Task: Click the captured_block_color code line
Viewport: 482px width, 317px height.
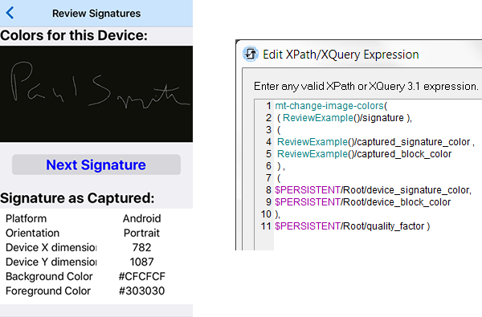Action: pyautogui.click(x=364, y=153)
